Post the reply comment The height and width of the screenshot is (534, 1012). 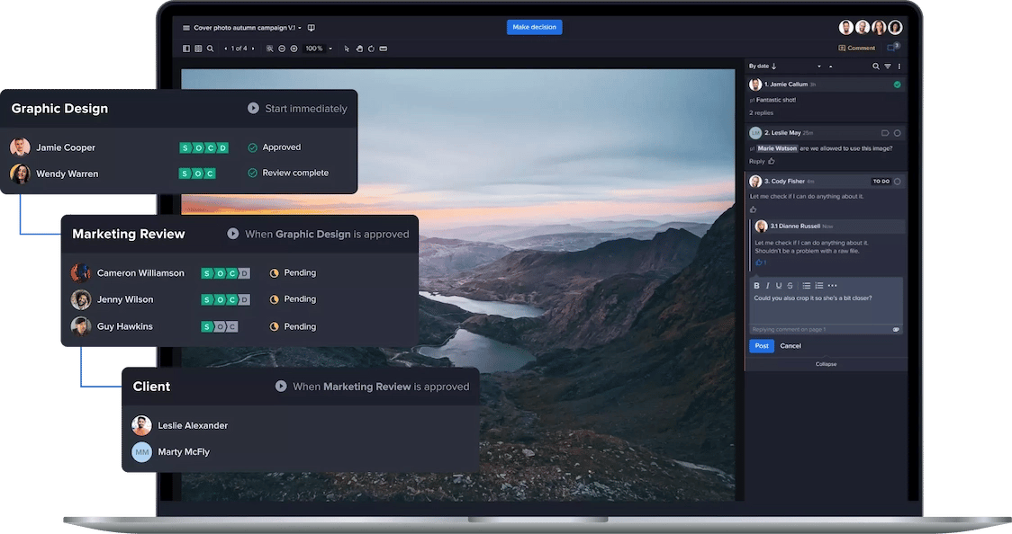pyautogui.click(x=761, y=346)
